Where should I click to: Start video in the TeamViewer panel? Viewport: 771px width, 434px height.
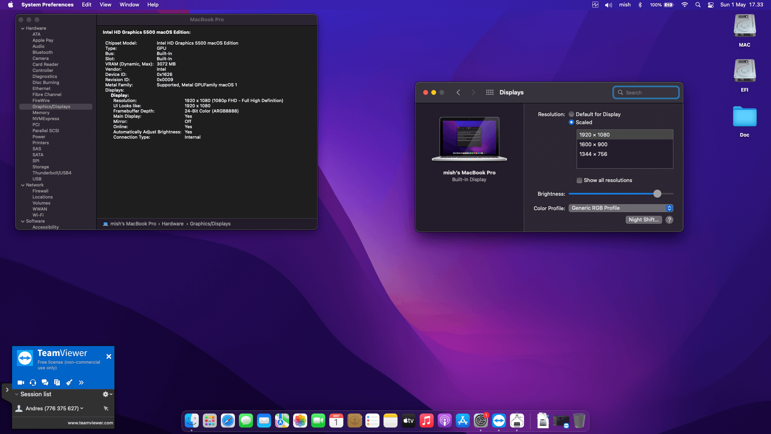click(21, 383)
